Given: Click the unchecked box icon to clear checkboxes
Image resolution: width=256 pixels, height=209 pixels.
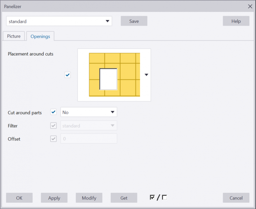Looking at the screenshot, I should (164, 197).
